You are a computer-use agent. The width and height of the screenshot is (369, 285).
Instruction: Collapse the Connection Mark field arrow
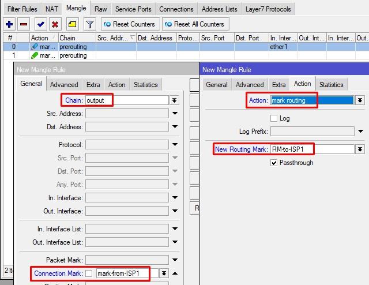(x=175, y=273)
